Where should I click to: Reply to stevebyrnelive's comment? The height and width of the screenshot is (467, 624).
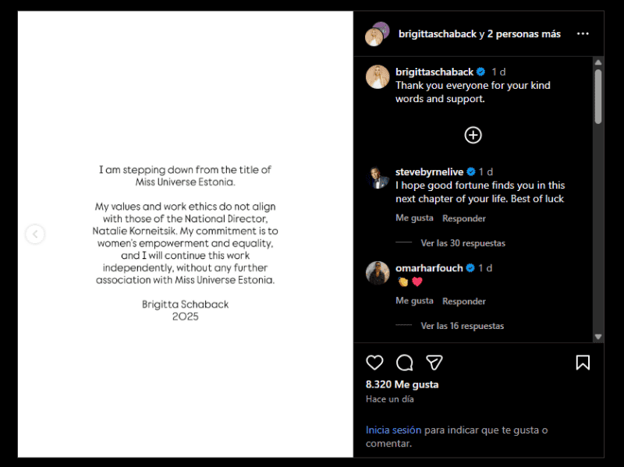point(464,218)
